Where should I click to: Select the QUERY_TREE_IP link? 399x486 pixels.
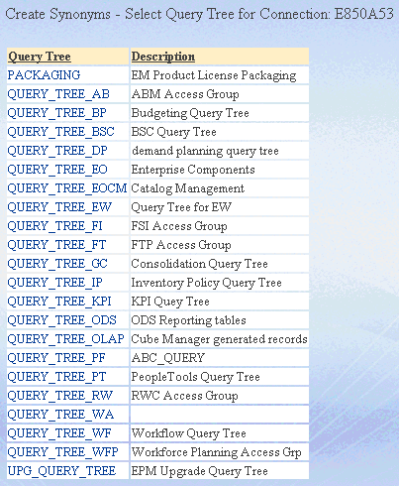tap(54, 283)
